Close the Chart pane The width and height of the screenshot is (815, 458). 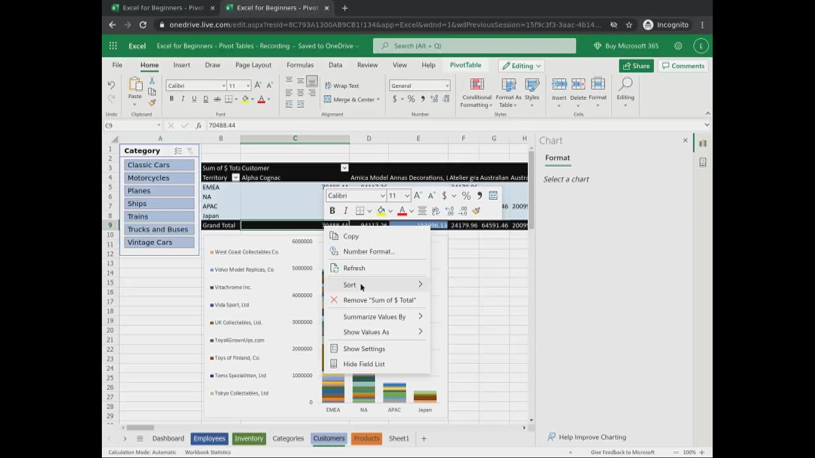point(685,140)
